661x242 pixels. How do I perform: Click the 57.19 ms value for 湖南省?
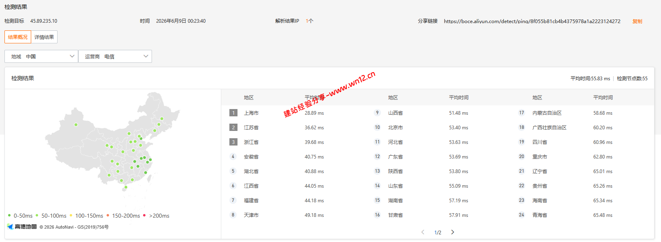click(x=458, y=201)
